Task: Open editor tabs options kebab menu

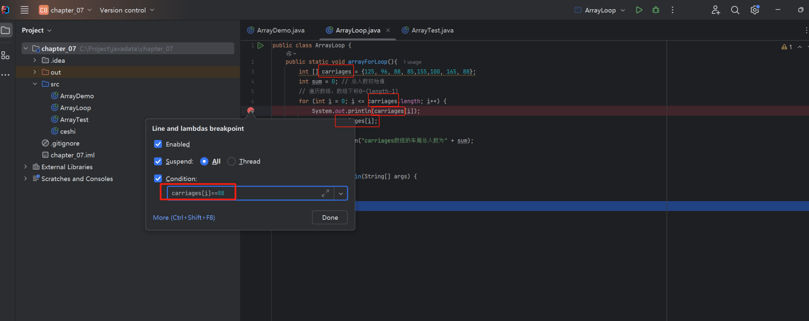Action: (806, 30)
